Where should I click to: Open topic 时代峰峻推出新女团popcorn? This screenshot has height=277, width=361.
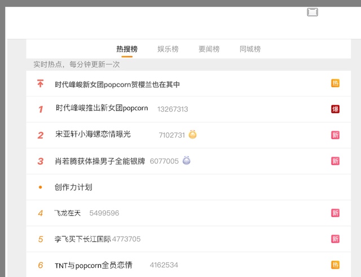click(102, 108)
